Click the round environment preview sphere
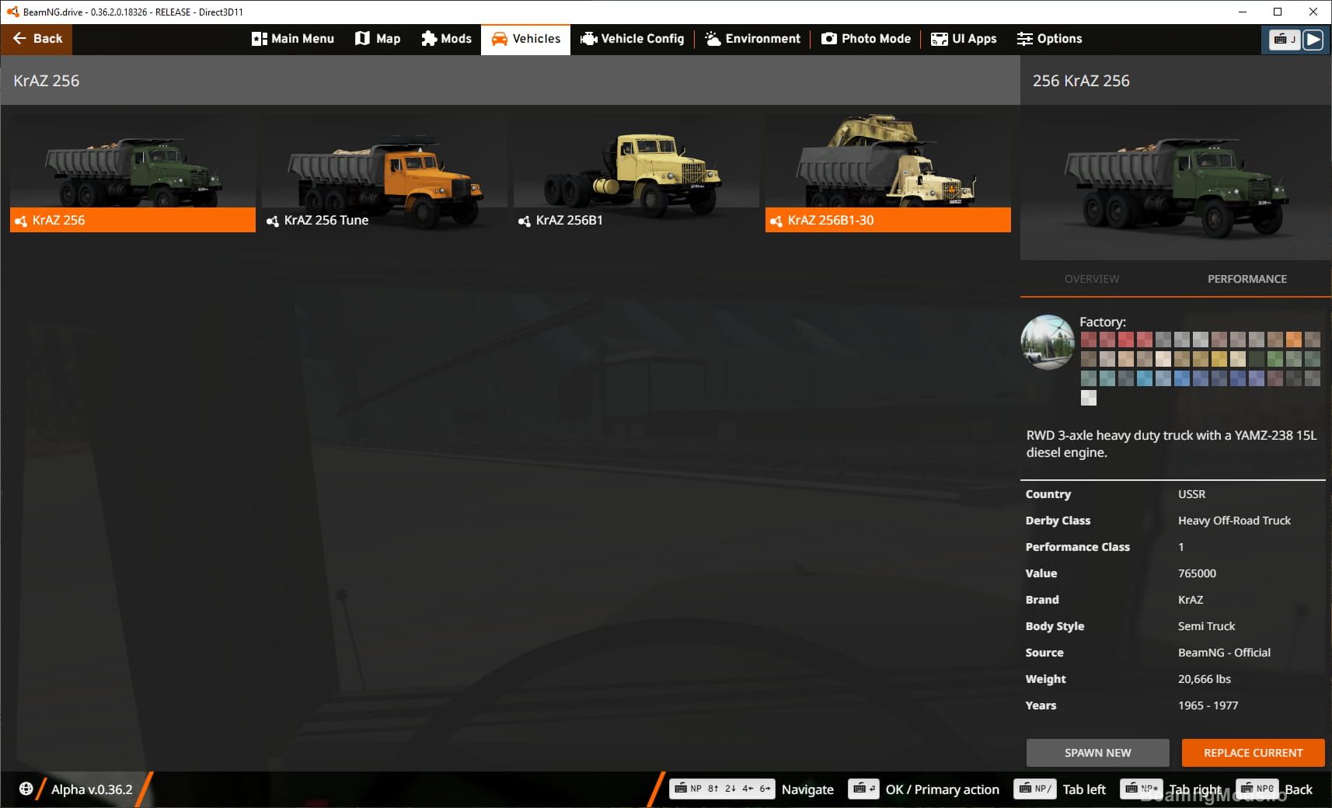This screenshot has width=1332, height=808. 1048,342
